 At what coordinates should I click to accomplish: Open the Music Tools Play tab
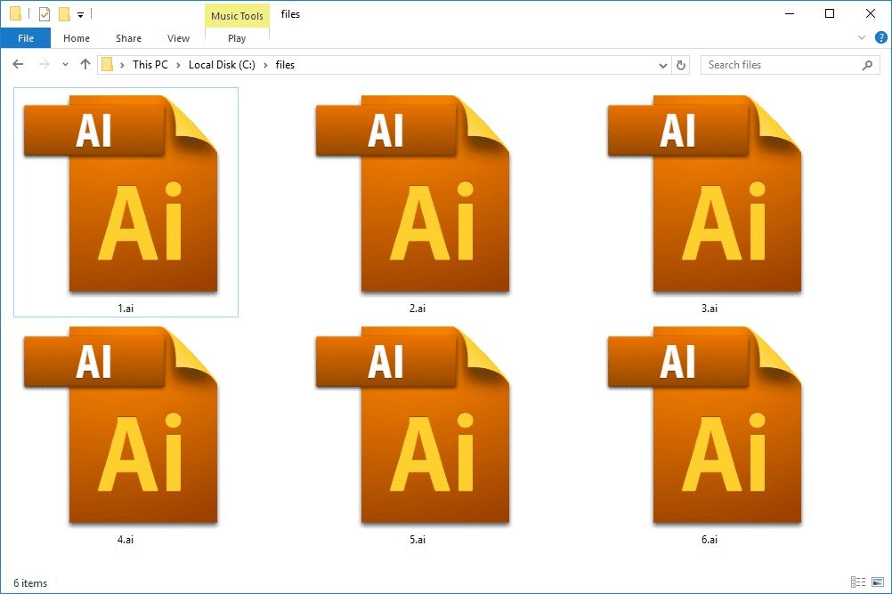click(236, 37)
